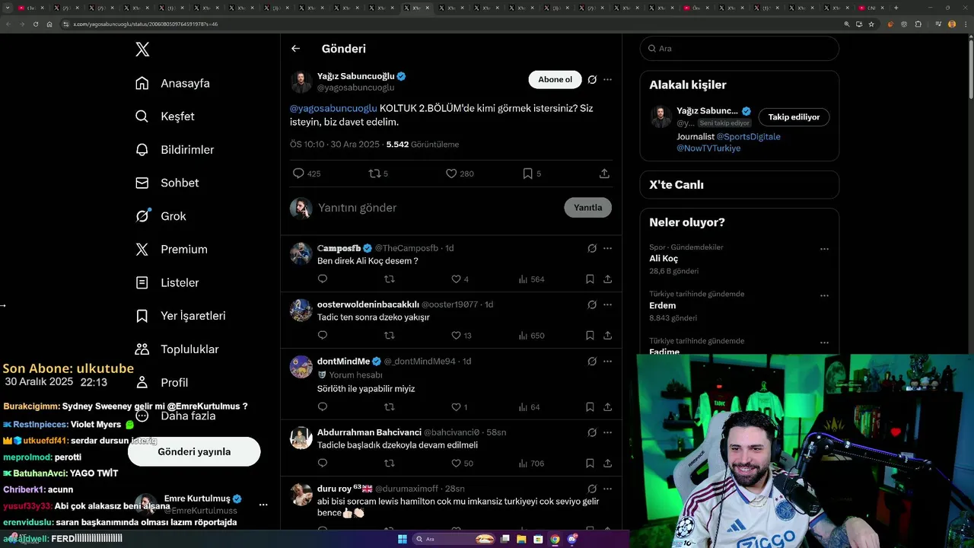
Task: Reply to Camposfb comment
Action: 323,279
